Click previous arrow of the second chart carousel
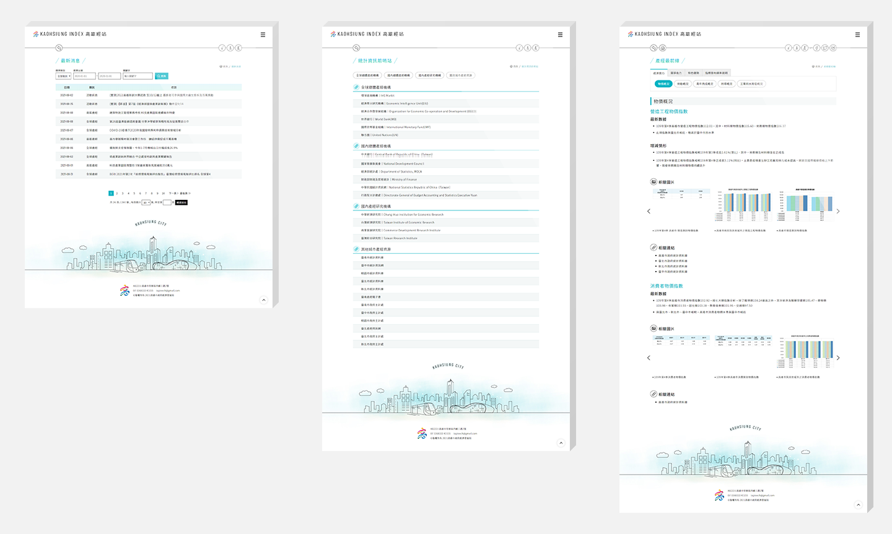Image resolution: width=892 pixels, height=534 pixels. (649, 358)
